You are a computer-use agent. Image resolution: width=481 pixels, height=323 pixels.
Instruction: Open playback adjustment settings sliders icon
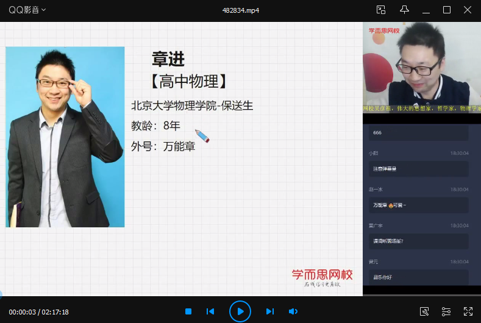pyautogui.click(x=446, y=311)
